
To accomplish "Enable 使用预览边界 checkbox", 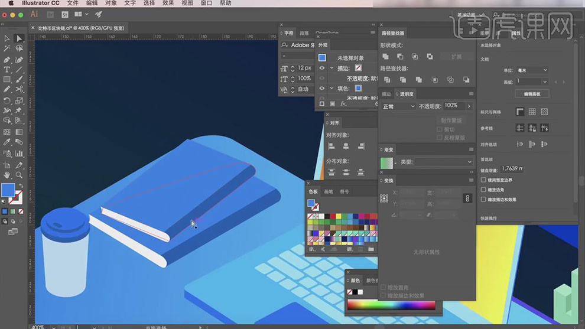I will point(483,180).
